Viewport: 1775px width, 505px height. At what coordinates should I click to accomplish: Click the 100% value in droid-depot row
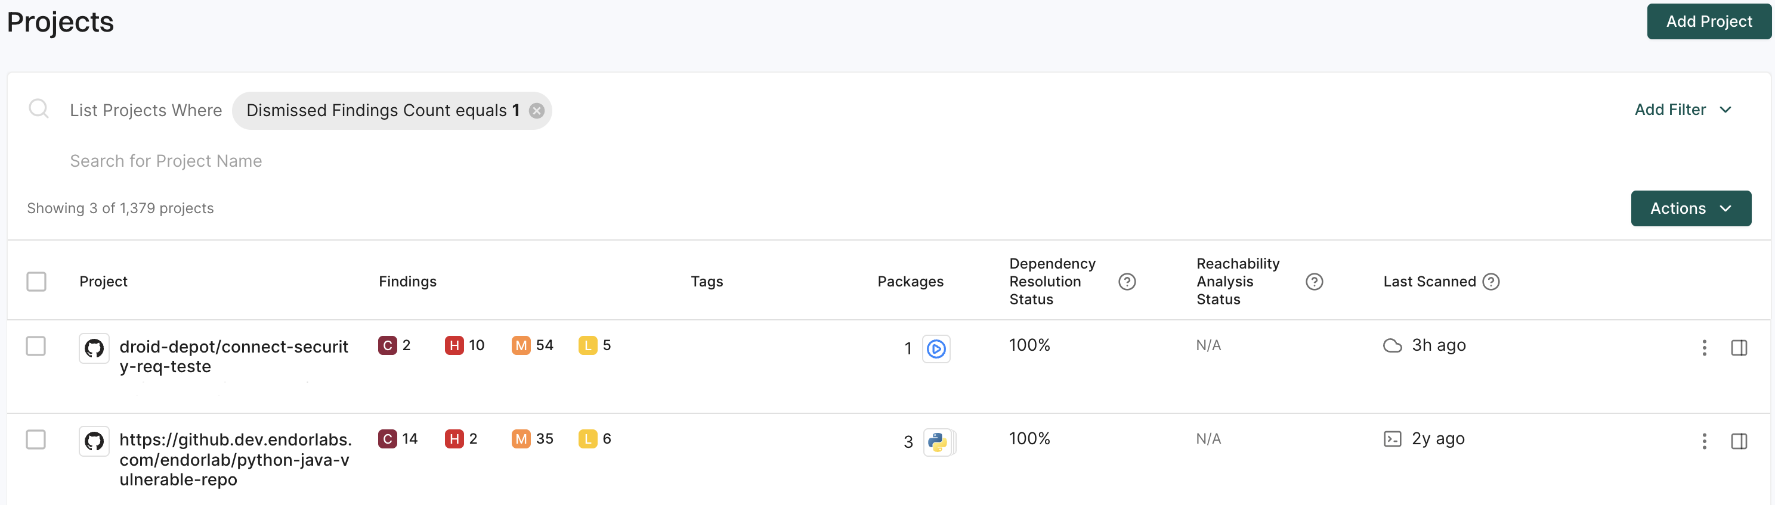point(1029,345)
